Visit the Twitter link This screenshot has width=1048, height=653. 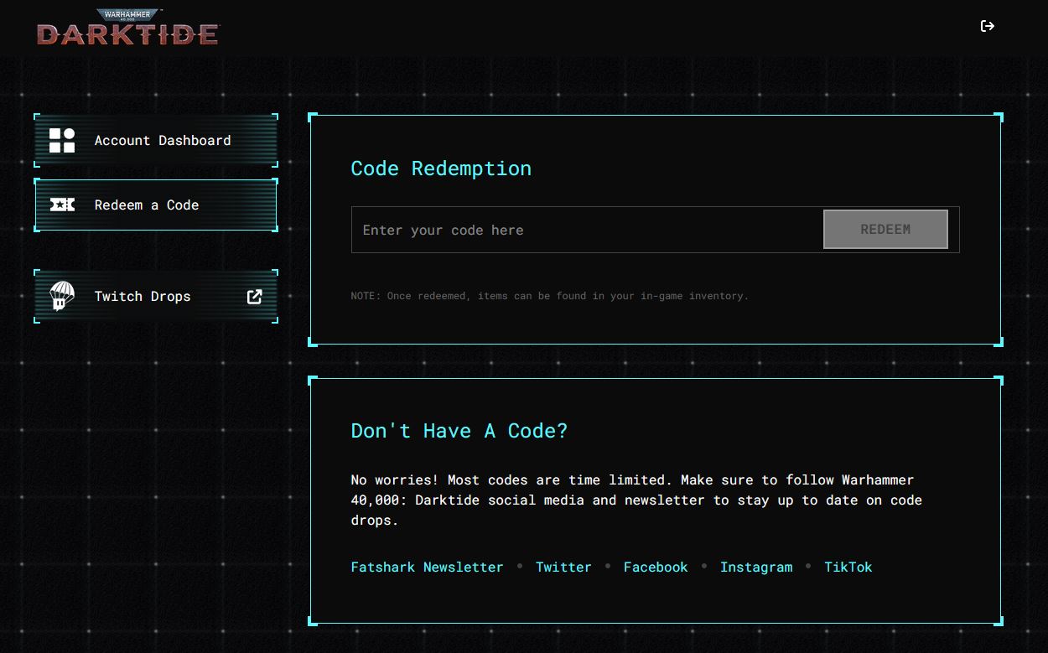[x=563, y=567]
